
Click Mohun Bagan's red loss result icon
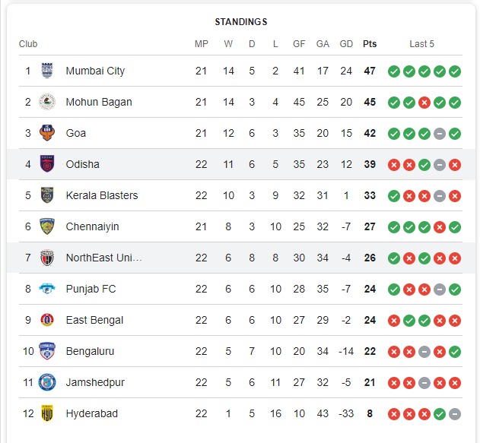click(424, 102)
